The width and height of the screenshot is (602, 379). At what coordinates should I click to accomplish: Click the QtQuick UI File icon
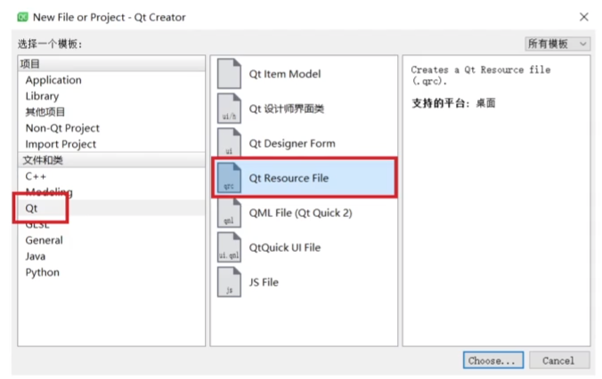click(229, 247)
